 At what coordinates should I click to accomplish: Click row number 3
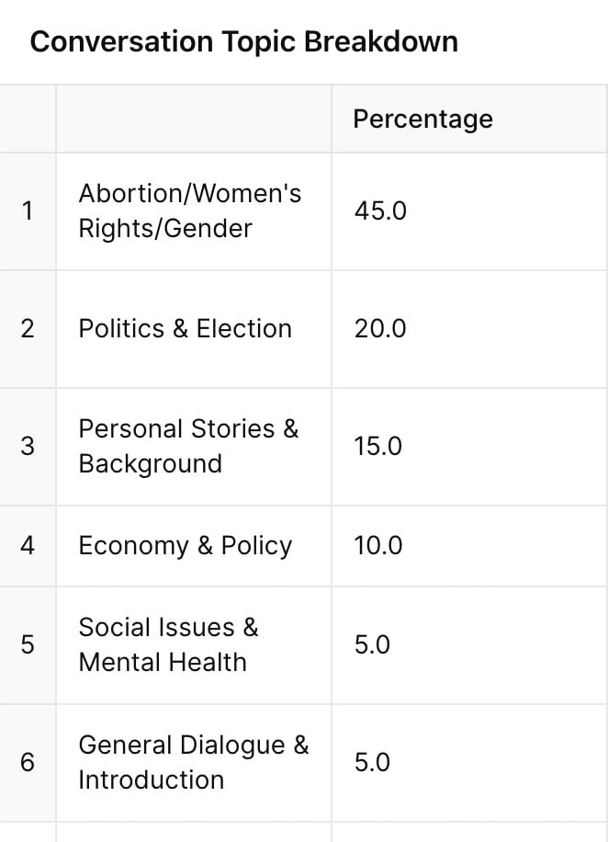tap(28, 446)
